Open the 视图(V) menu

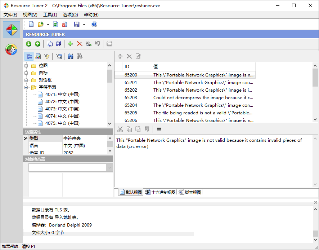(x=30, y=15)
